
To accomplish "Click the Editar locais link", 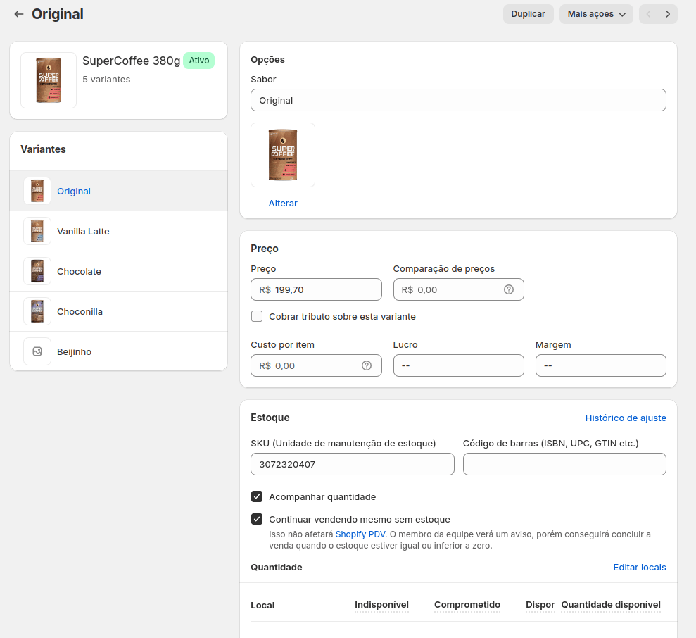I will (x=640, y=568).
